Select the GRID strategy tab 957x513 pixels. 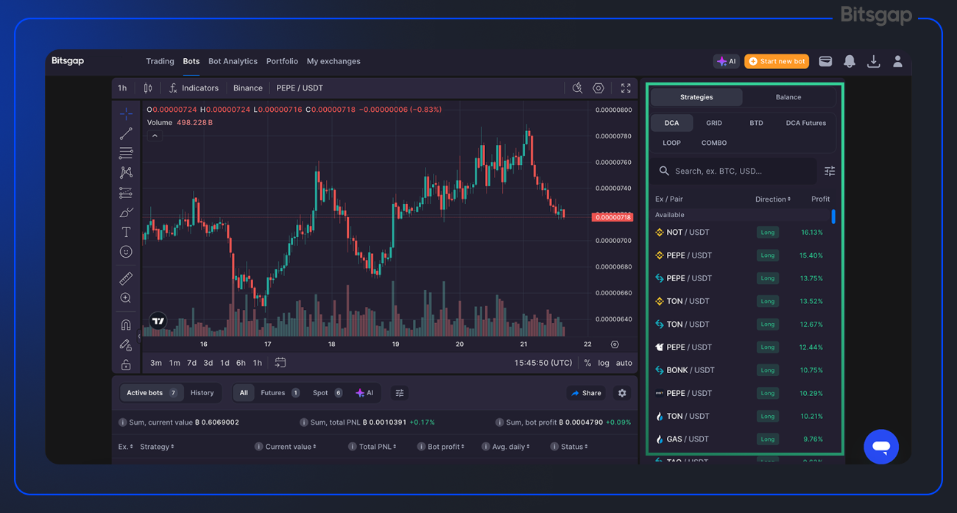(x=713, y=122)
